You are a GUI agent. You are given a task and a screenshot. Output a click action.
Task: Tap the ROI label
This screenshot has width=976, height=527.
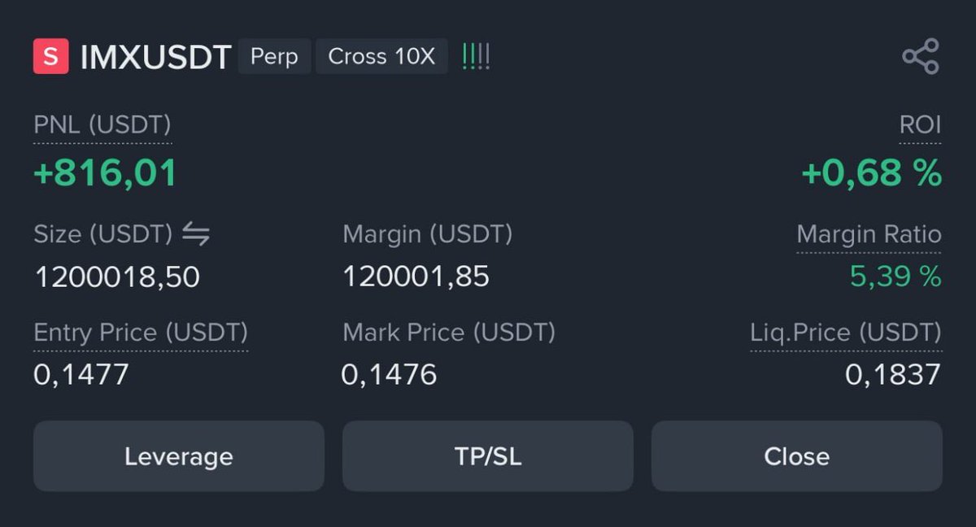pyautogui.click(x=920, y=125)
